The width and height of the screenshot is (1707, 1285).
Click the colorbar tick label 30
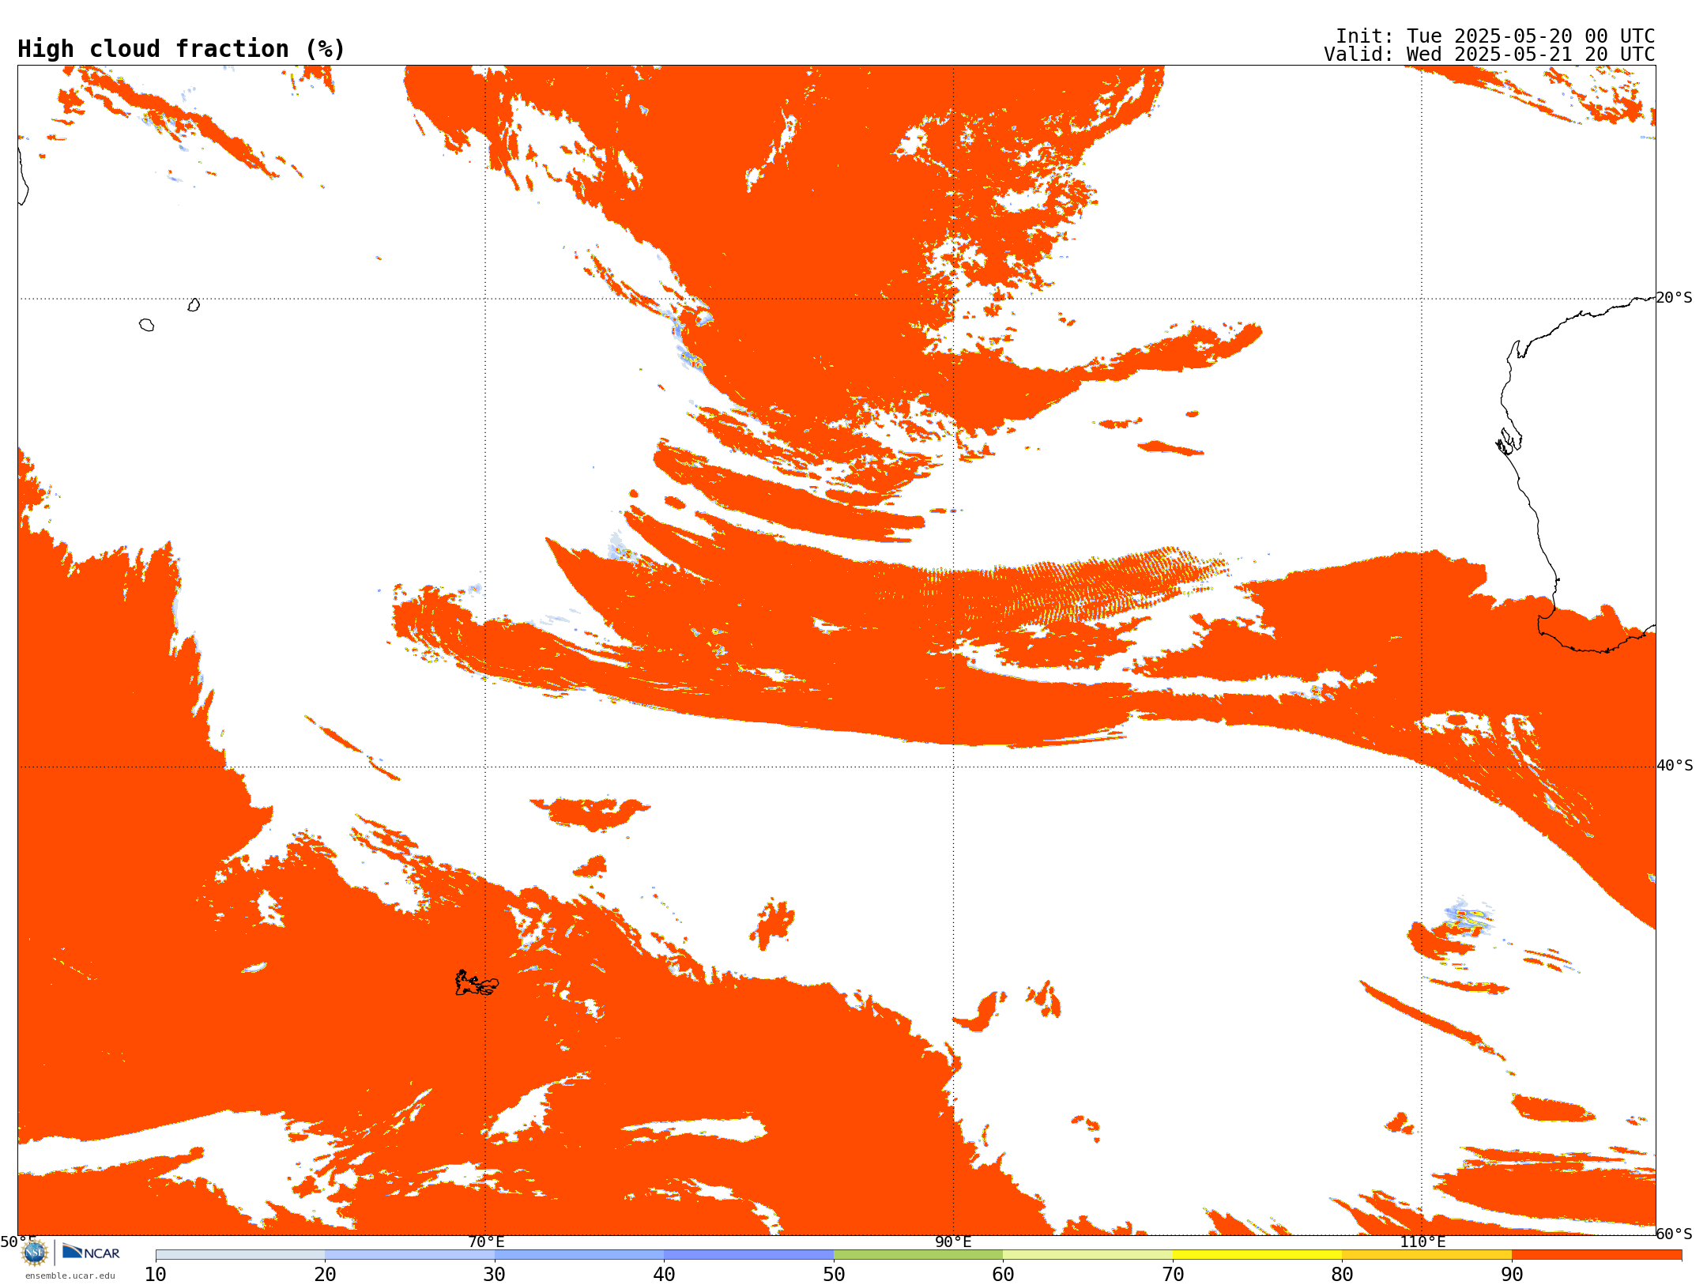coord(495,1275)
